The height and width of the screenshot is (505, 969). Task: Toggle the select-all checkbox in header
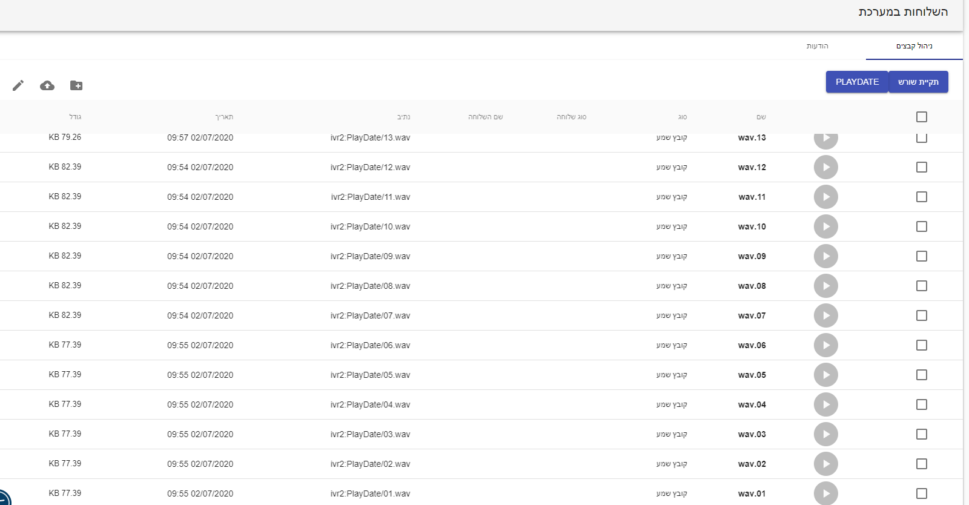point(921,117)
